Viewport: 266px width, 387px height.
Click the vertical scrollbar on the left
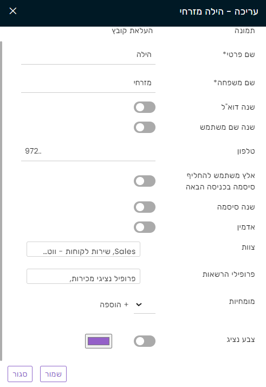(x=1, y=201)
